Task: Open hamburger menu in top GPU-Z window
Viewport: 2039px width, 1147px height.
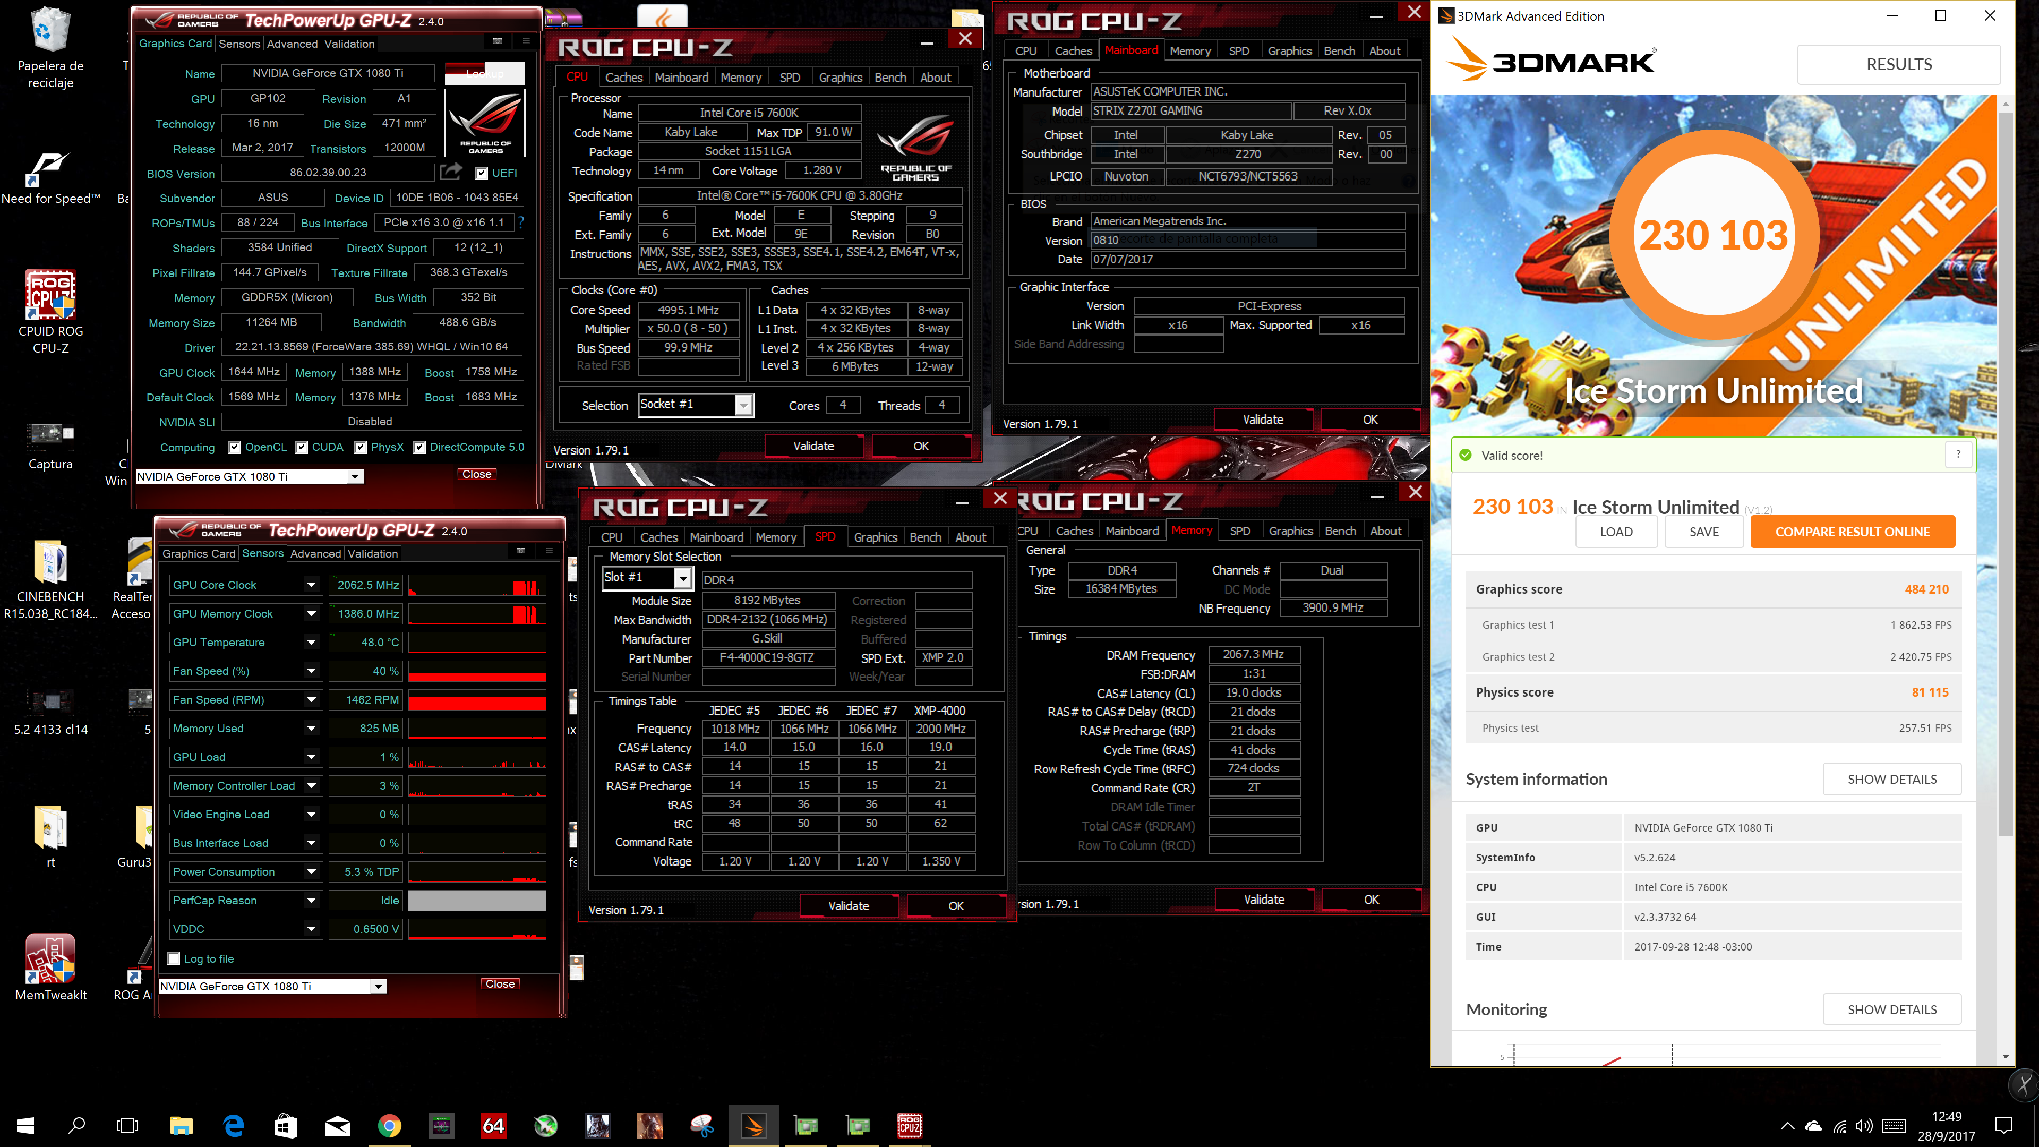Action: [526, 40]
